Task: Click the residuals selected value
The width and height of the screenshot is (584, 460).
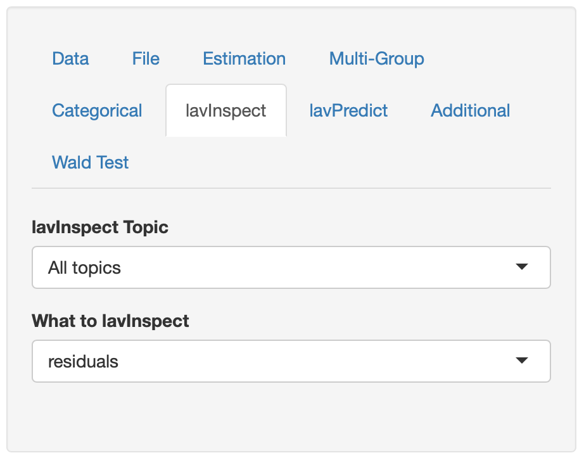Action: [84, 362]
